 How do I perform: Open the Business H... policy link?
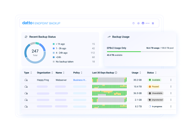(80, 80)
